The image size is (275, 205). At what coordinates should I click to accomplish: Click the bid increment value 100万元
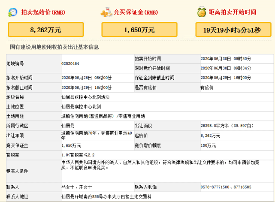coord(210,145)
